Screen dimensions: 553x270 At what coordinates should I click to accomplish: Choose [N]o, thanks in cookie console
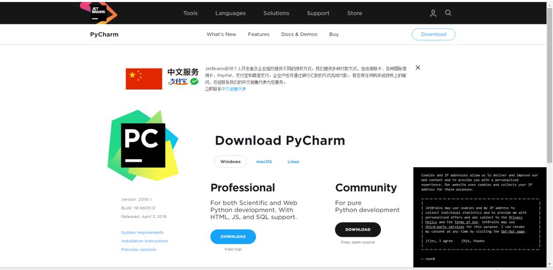(473, 241)
